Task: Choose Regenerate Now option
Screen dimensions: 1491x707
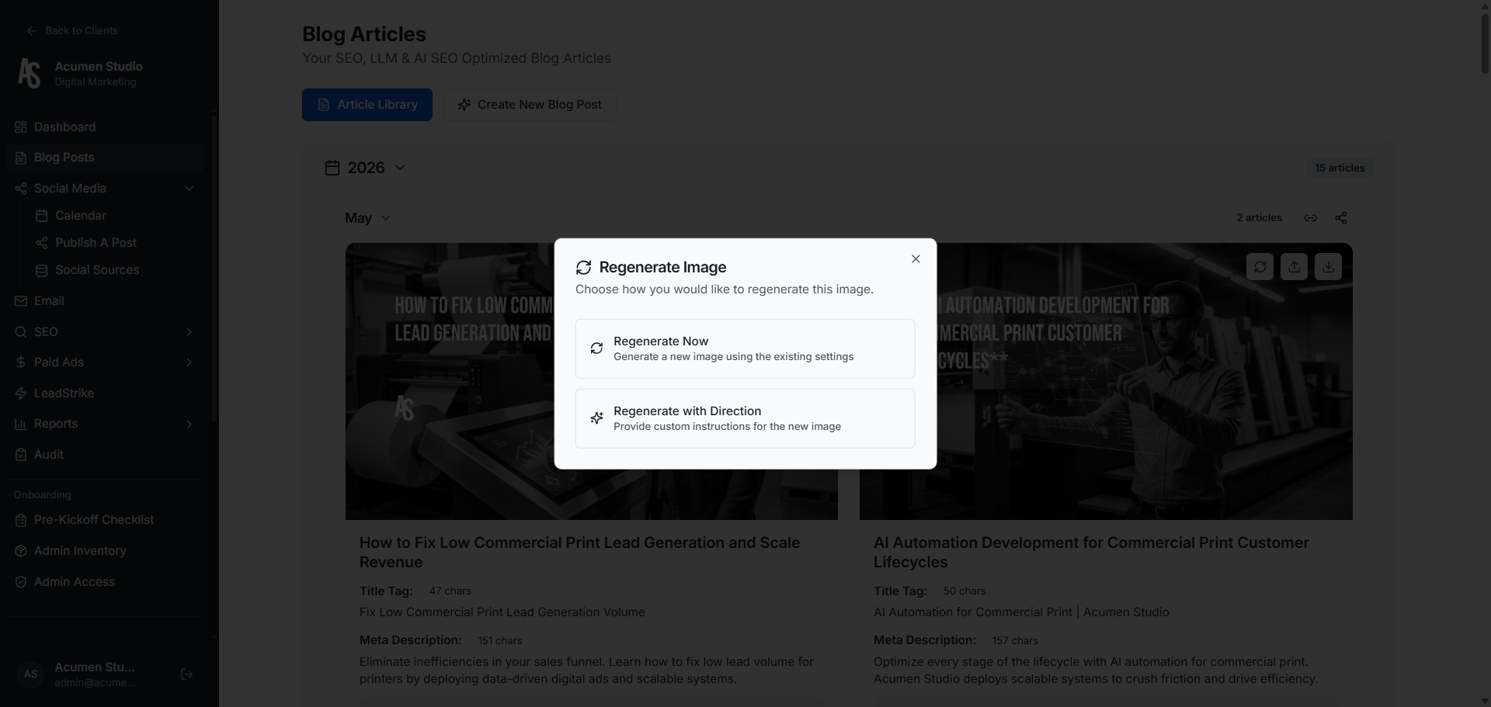Action: (745, 348)
